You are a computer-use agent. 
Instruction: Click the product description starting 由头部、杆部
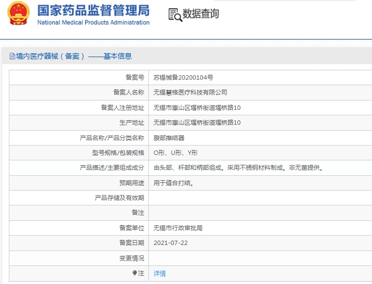[x=238, y=168]
